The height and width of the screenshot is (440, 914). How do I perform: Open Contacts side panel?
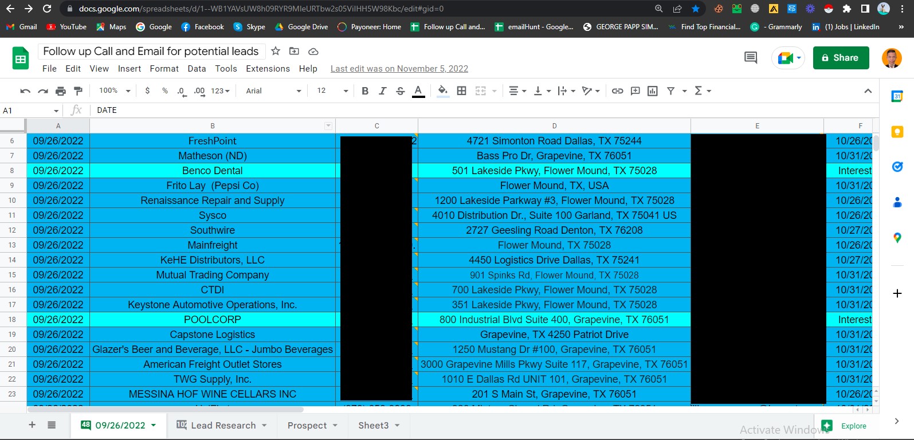(x=897, y=202)
